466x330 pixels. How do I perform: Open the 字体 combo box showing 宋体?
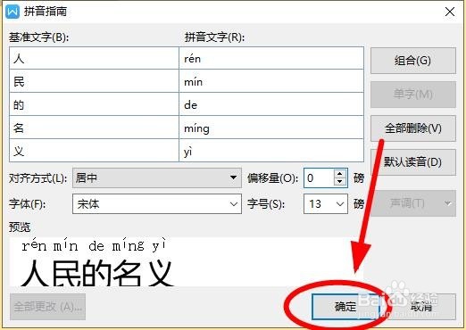coord(157,204)
